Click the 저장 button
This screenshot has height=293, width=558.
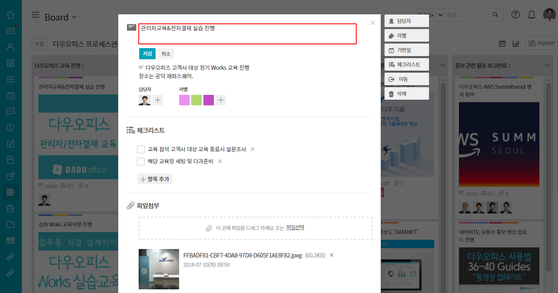[x=147, y=54]
